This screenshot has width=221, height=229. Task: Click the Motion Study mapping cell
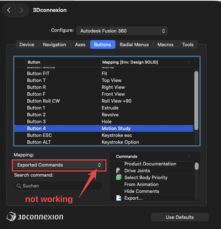(116, 128)
